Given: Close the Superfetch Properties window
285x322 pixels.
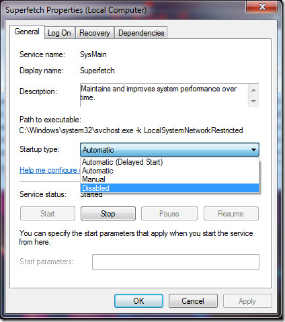Looking at the screenshot, I should click(x=262, y=7).
